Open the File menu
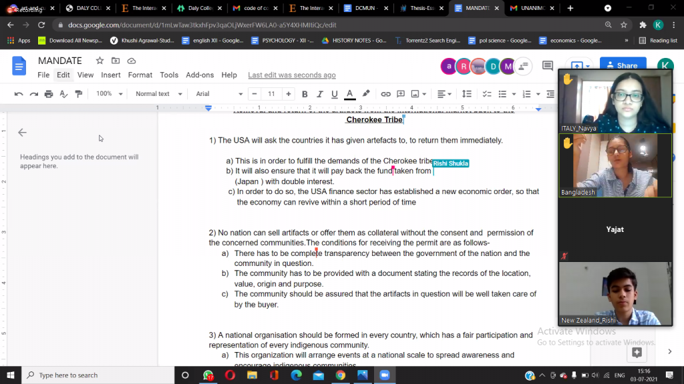The image size is (684, 384). click(43, 75)
